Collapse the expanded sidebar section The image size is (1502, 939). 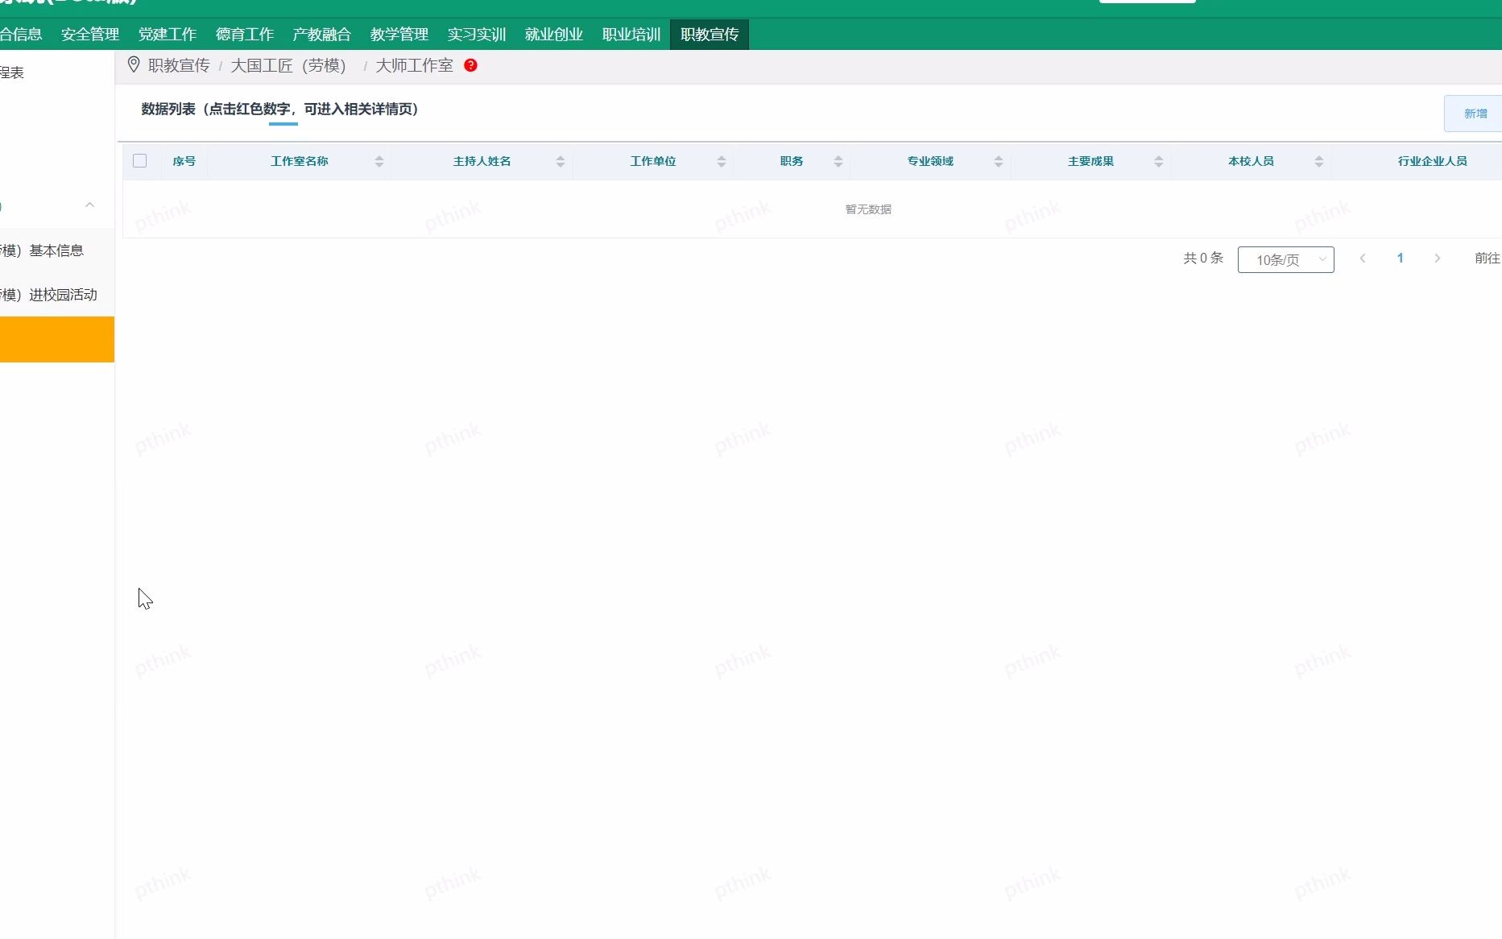pos(89,205)
